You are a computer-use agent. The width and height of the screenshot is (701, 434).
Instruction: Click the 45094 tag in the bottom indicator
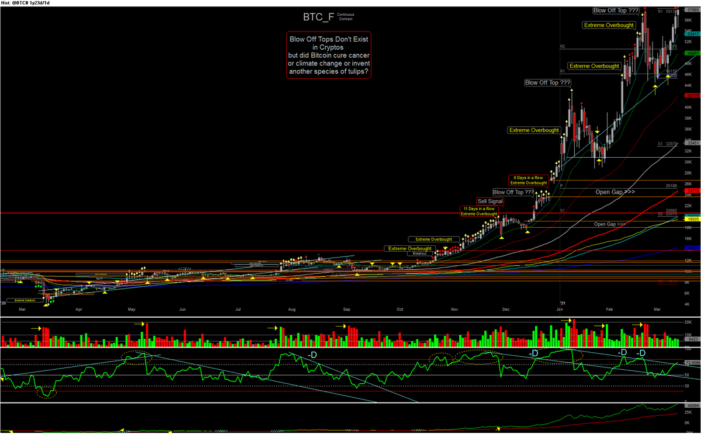pyautogui.click(x=693, y=405)
